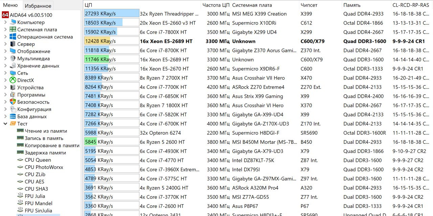Click the Программы icon

(x=13, y=95)
